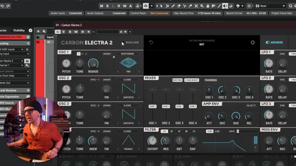Select the Range Selection tool
Viewport: 296px width, 166px height.
click(167, 6)
